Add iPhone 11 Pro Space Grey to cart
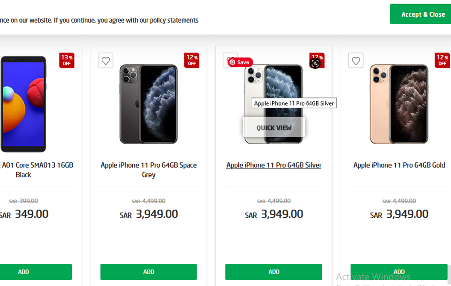The height and width of the screenshot is (286, 451). tap(149, 272)
